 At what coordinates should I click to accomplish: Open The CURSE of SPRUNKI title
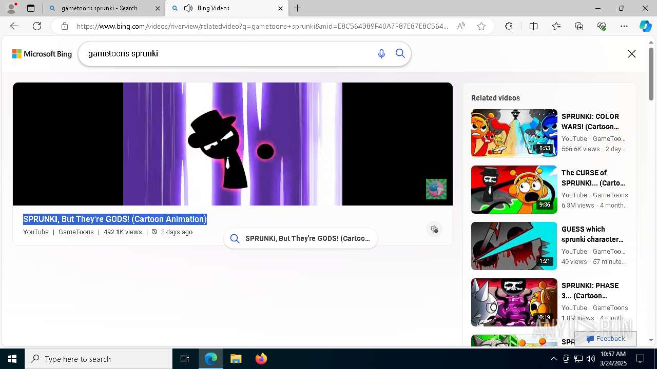coord(593,178)
